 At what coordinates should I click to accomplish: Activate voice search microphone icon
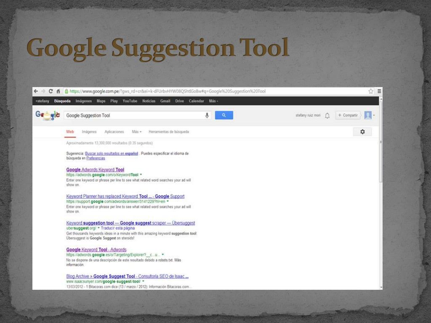207,115
